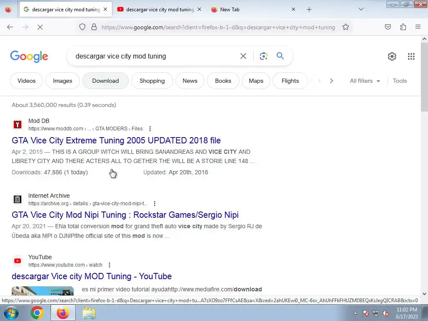
Task: Select the Videos filter chip
Action: point(26,81)
